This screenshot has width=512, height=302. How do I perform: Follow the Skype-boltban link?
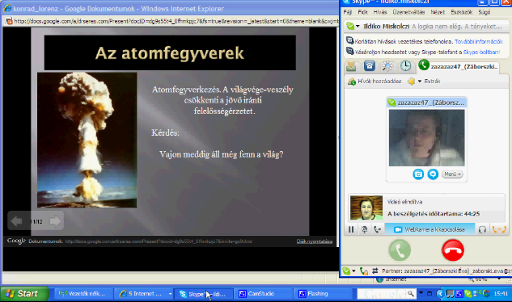click(481, 52)
